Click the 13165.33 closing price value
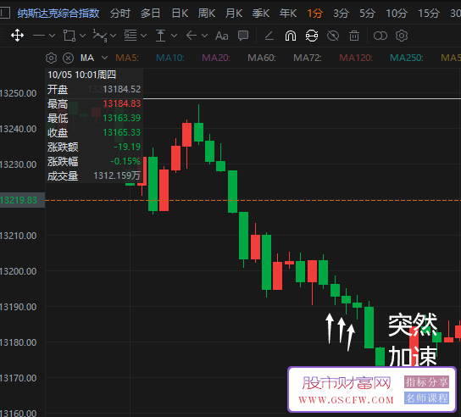This screenshot has width=461, height=417. [122, 132]
